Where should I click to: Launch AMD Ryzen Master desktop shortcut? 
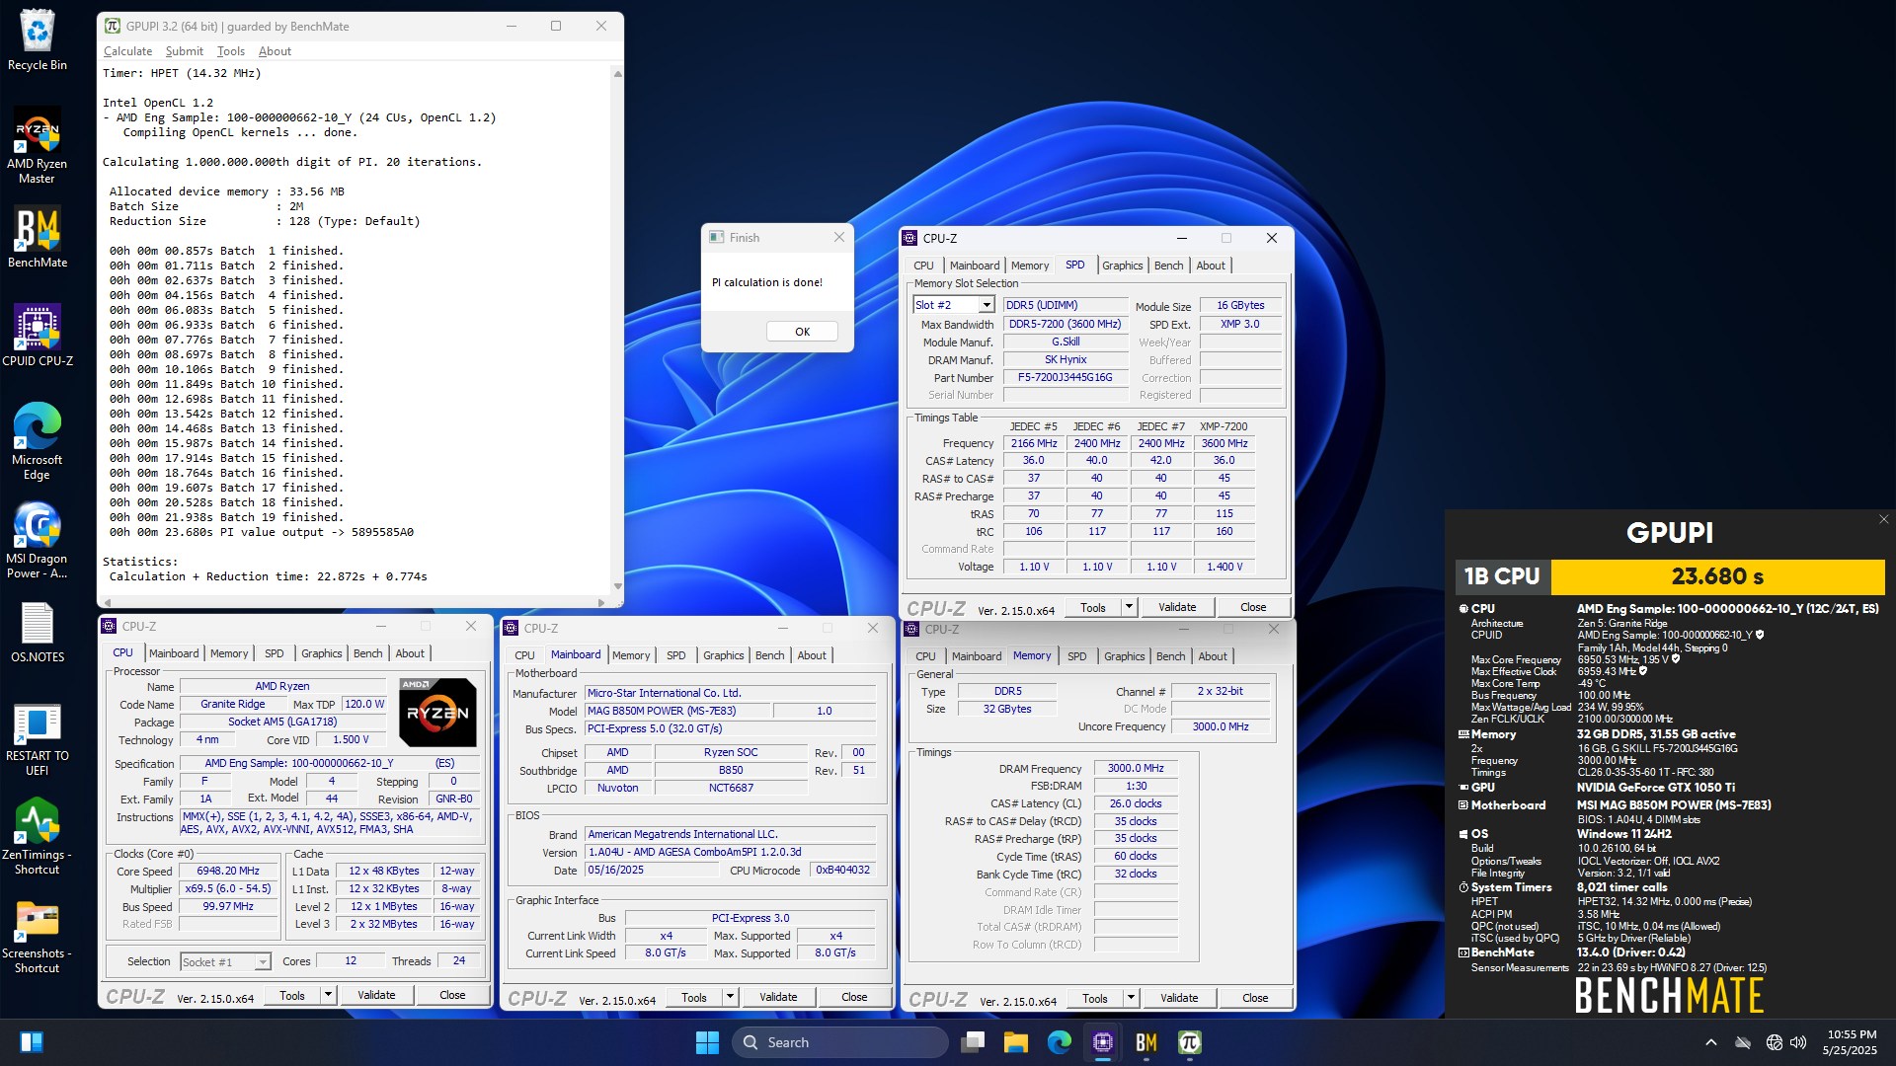point(38,145)
